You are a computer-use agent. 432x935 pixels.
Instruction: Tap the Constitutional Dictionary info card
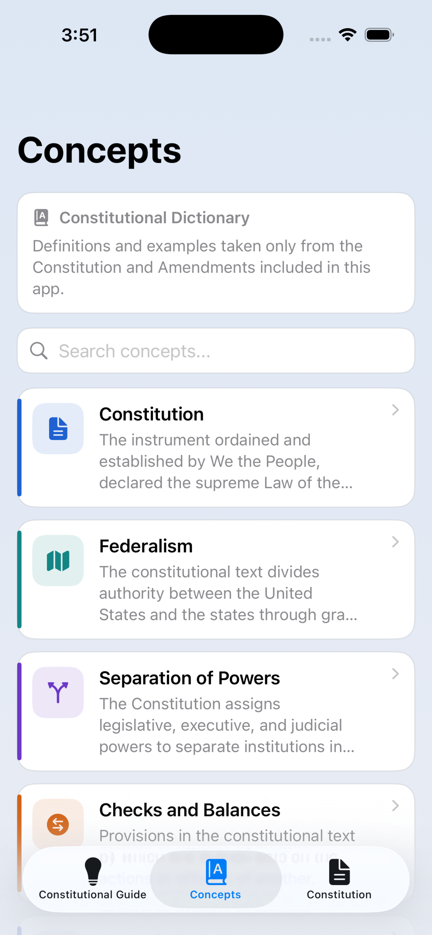(x=216, y=253)
